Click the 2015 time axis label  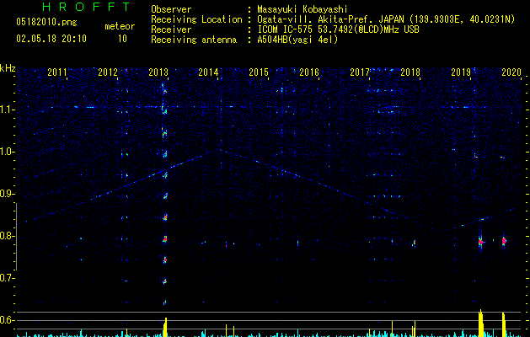pyautogui.click(x=259, y=72)
